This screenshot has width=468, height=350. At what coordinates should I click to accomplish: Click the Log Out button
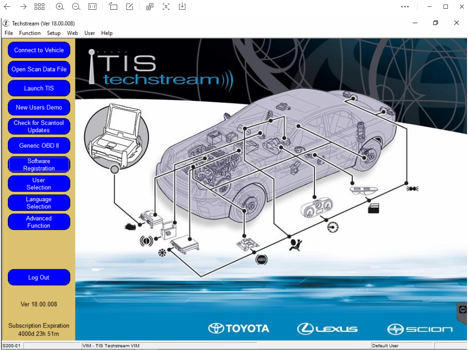[x=39, y=278]
